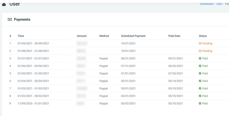Select the period 01/08/2021 - 31/08/2021
229x116 pixels.
pyautogui.click(x=33, y=51)
